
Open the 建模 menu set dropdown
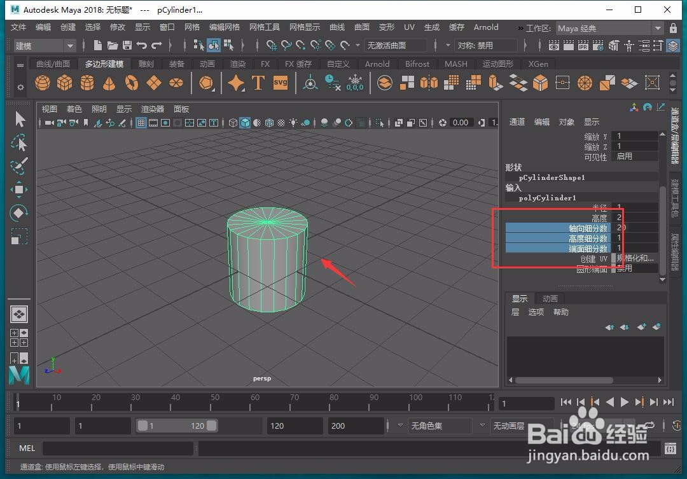coord(45,46)
